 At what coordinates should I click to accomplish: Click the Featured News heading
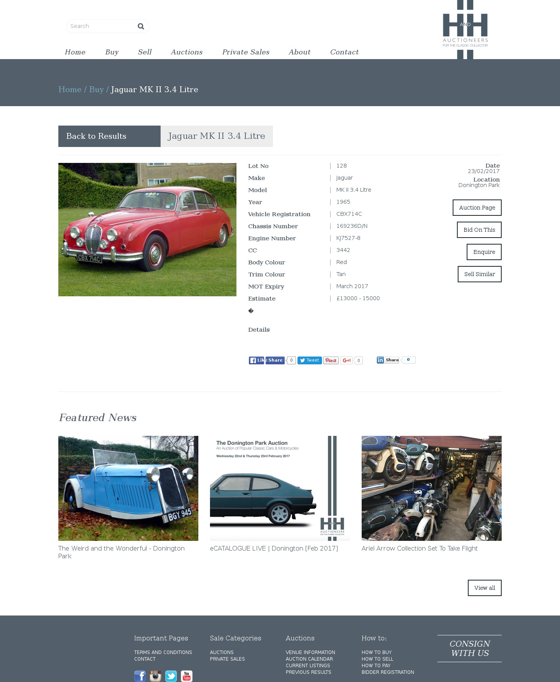[98, 418]
